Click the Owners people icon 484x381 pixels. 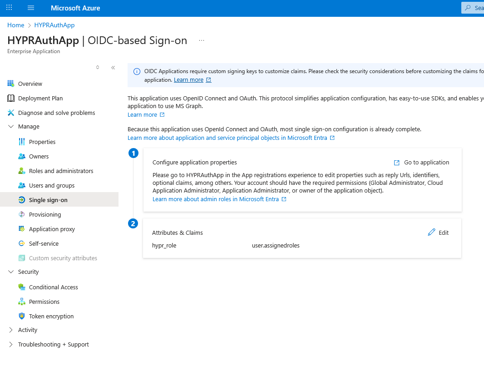point(22,156)
